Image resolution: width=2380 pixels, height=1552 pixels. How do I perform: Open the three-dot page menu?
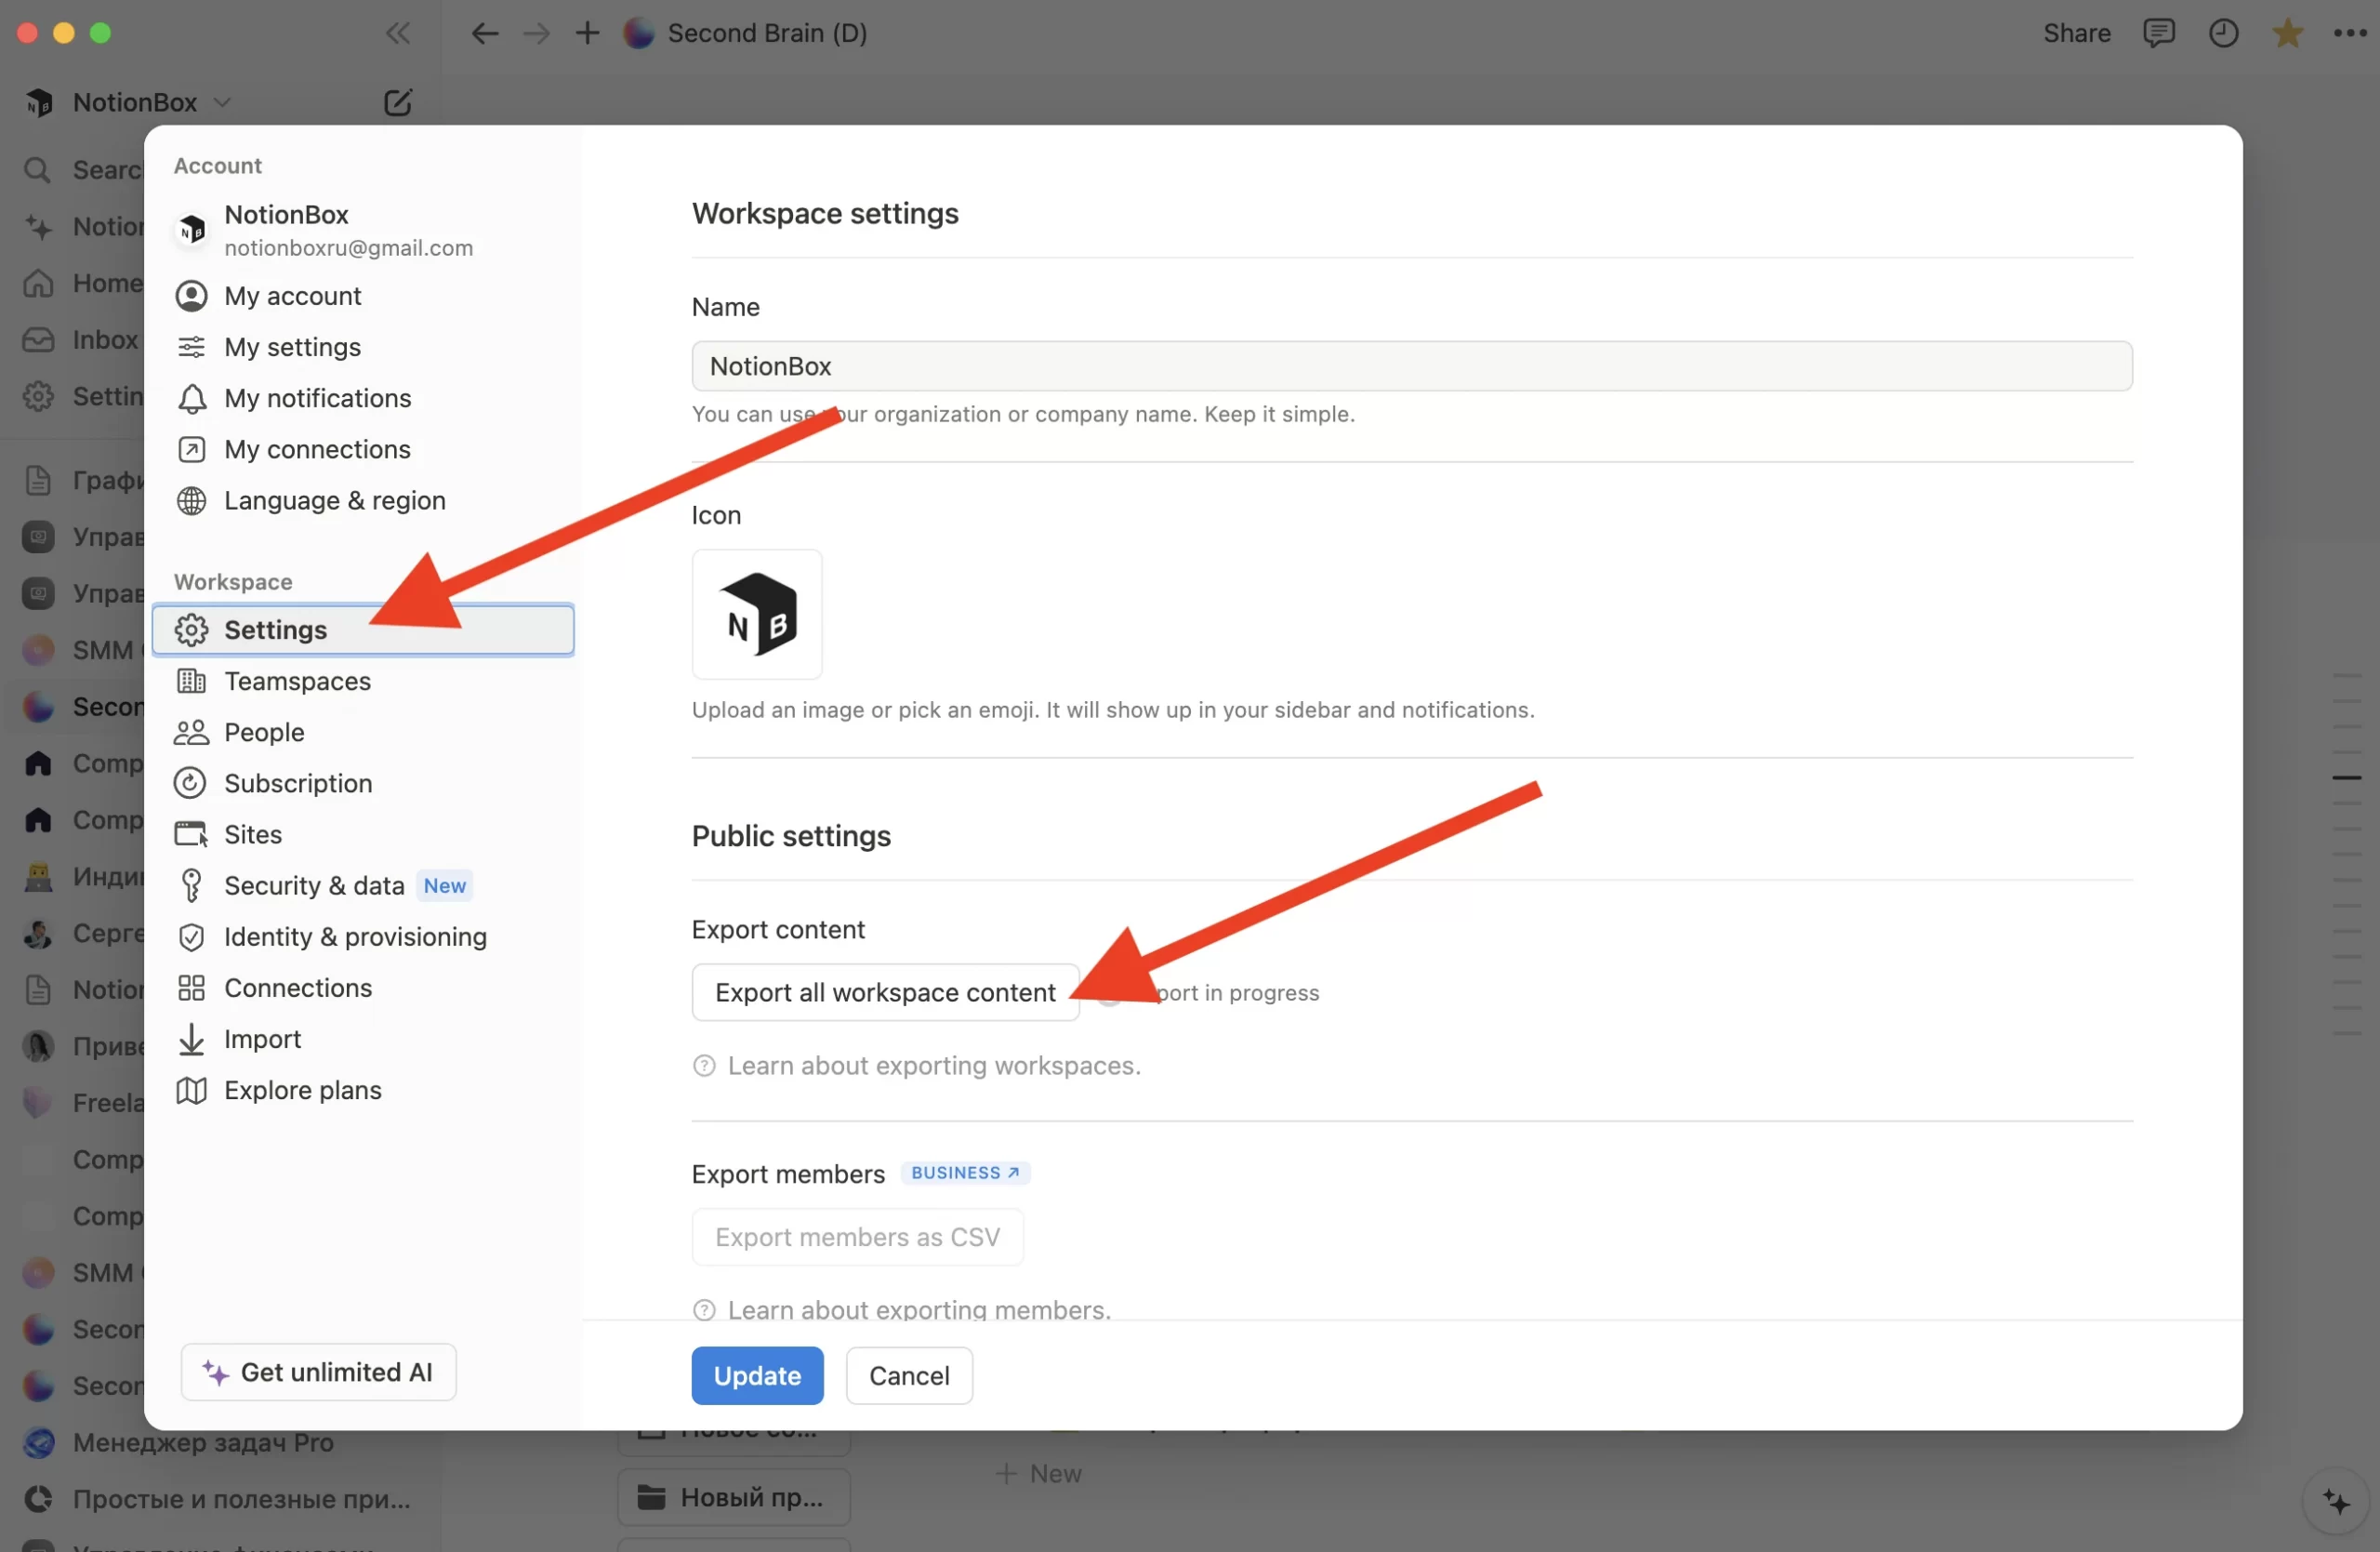[2350, 33]
